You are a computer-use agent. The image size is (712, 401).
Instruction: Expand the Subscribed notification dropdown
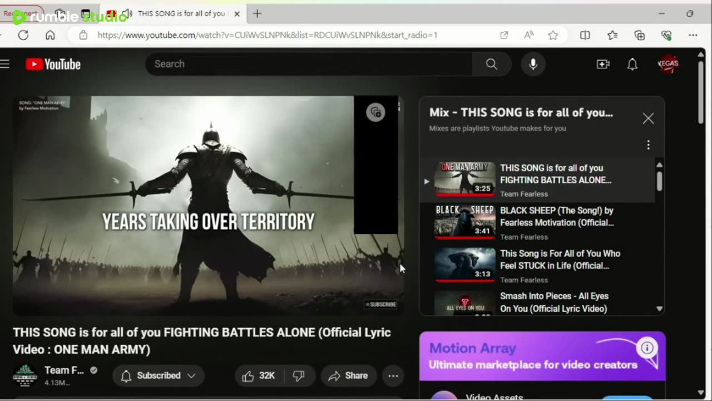point(159,375)
